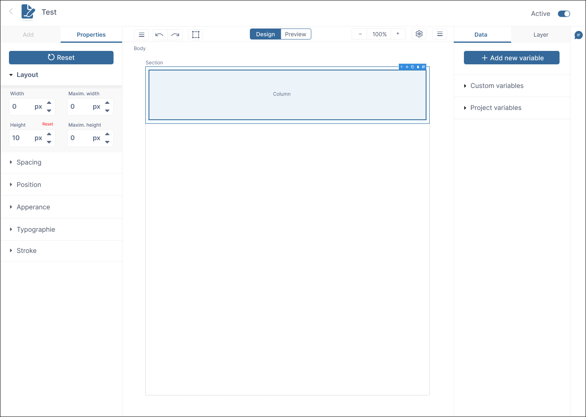Expand Custom variables
Image resolution: width=586 pixels, height=417 pixels.
[512, 86]
